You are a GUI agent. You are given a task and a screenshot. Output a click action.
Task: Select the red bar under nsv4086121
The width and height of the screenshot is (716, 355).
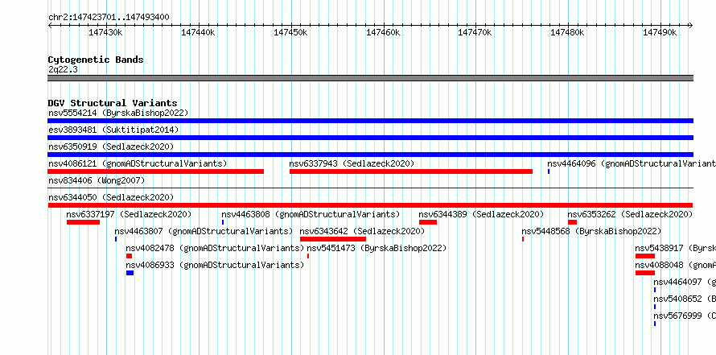pos(156,171)
